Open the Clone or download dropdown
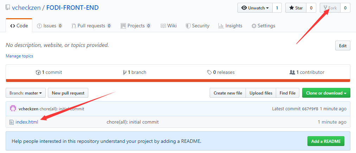Image resolution: width=356 pixels, height=153 pixels. pyautogui.click(x=326, y=93)
